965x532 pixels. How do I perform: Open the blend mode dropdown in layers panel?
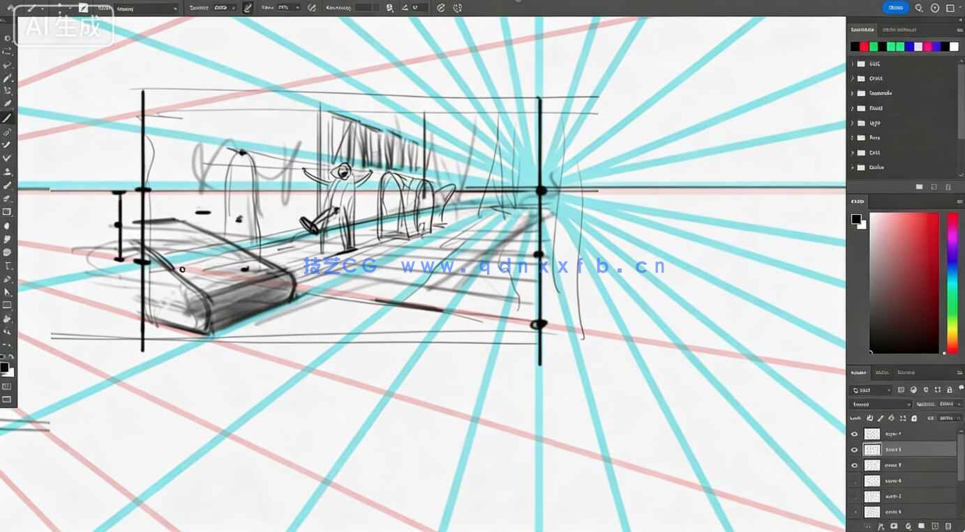pos(881,404)
